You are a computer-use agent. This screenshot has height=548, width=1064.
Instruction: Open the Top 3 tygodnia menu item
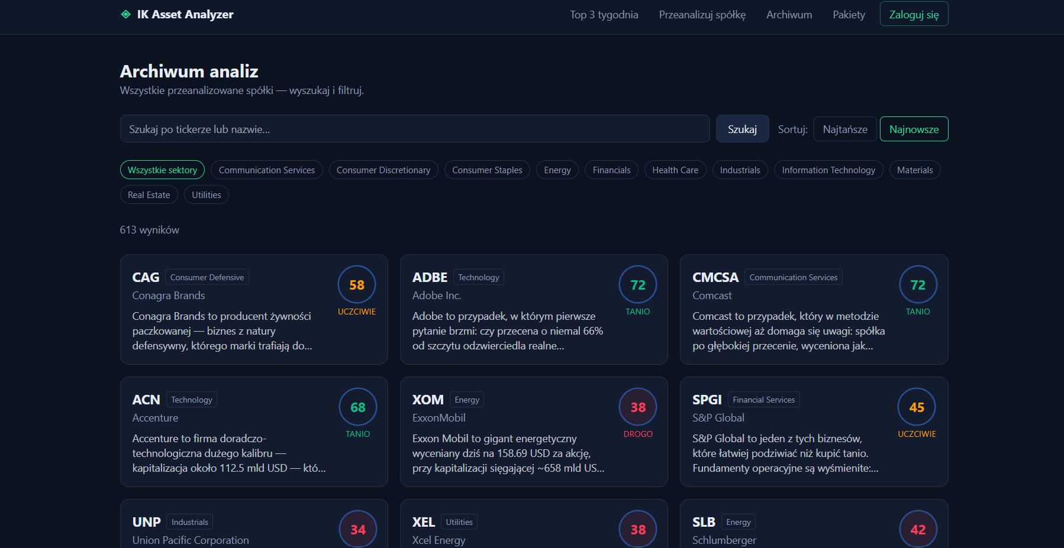coord(604,15)
